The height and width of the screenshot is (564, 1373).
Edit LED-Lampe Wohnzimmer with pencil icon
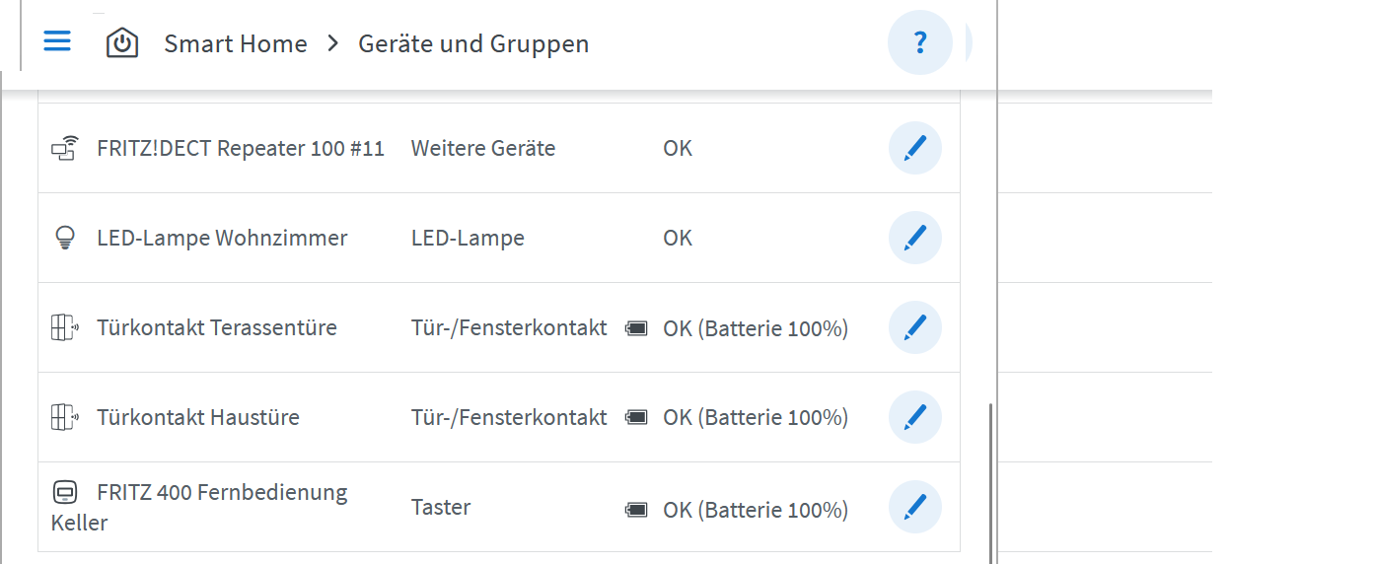point(915,238)
